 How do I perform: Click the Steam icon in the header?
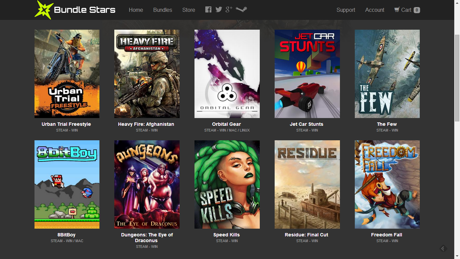[241, 9]
